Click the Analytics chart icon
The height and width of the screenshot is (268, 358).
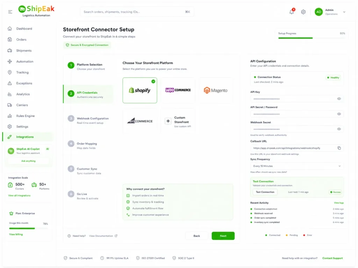coord(9,94)
